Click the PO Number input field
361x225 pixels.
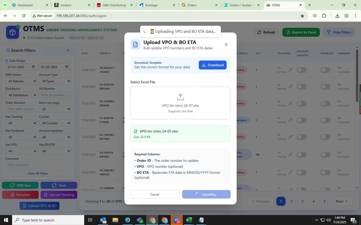55,95
